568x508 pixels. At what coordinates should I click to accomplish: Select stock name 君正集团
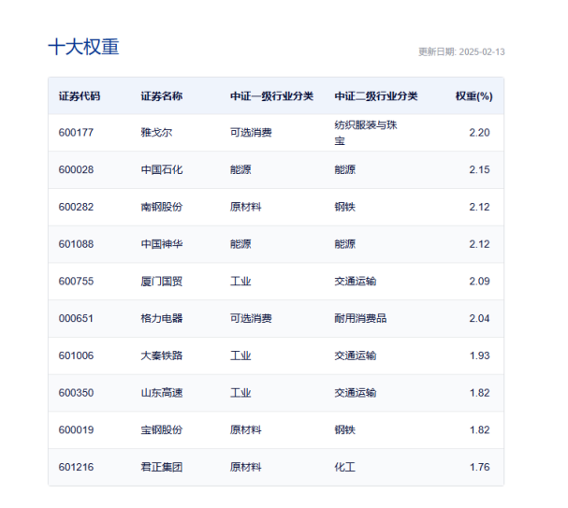pos(162,467)
